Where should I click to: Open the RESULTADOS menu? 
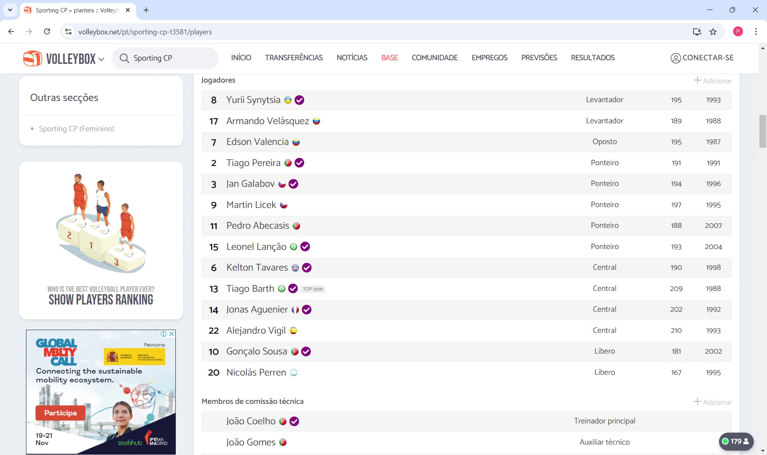click(x=593, y=58)
